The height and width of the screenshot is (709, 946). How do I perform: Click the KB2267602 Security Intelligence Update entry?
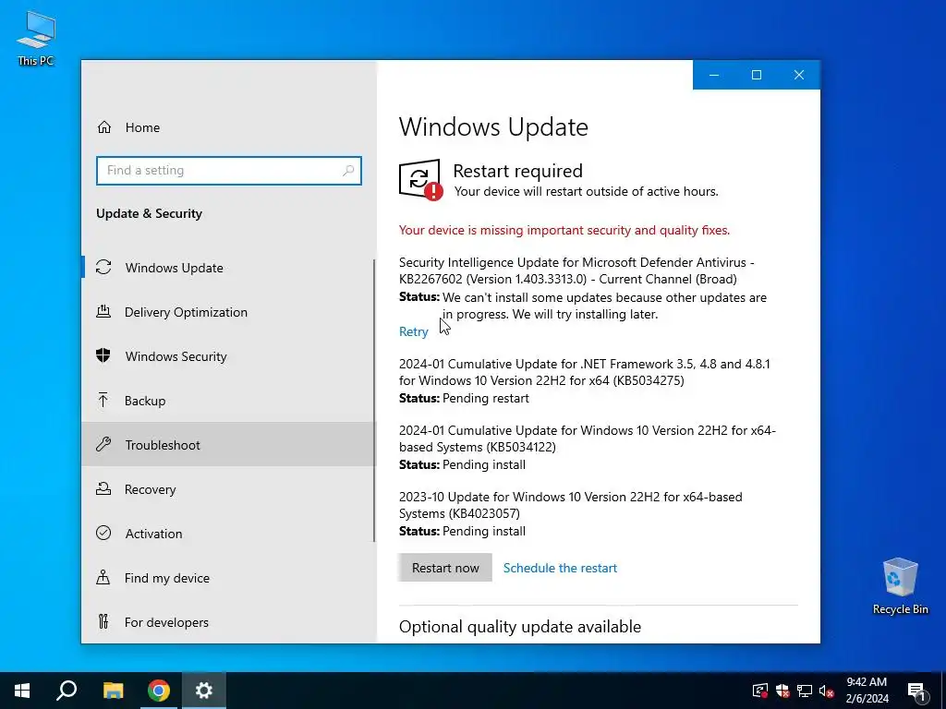[576, 270]
